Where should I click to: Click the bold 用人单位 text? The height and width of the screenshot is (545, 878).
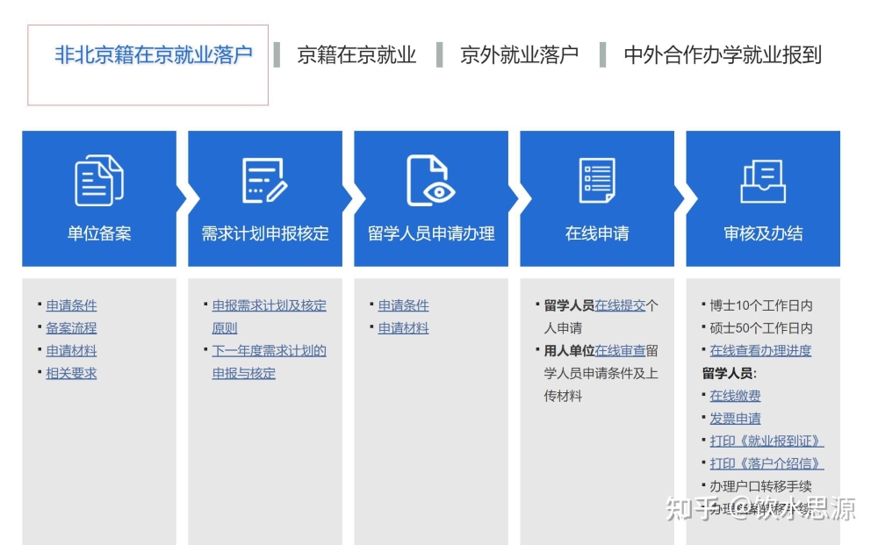pos(569,351)
